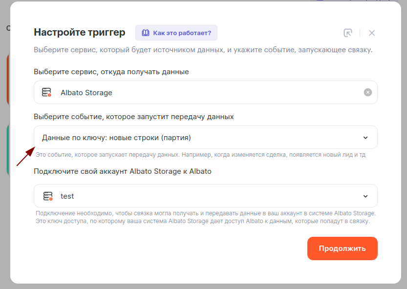Click the hint text under event dropdown
Image resolution: width=407 pixels, height=289 pixels.
point(200,155)
